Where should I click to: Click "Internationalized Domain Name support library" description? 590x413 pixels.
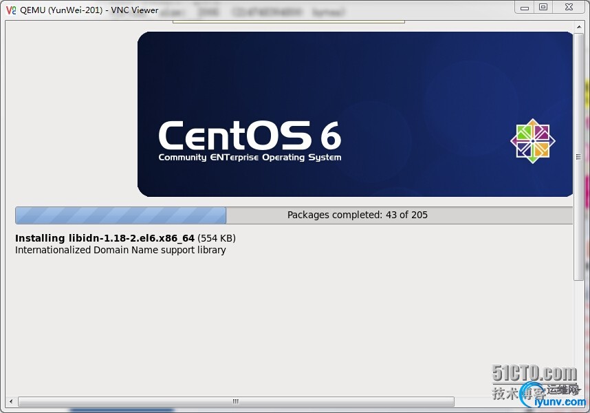tap(120, 250)
